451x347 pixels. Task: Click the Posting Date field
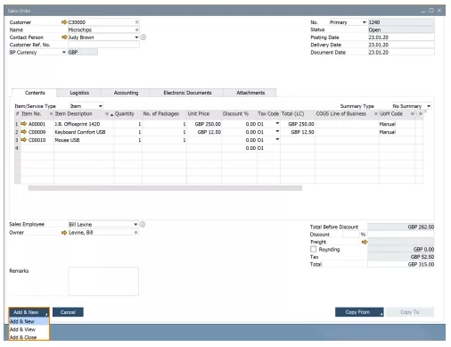[401, 37]
